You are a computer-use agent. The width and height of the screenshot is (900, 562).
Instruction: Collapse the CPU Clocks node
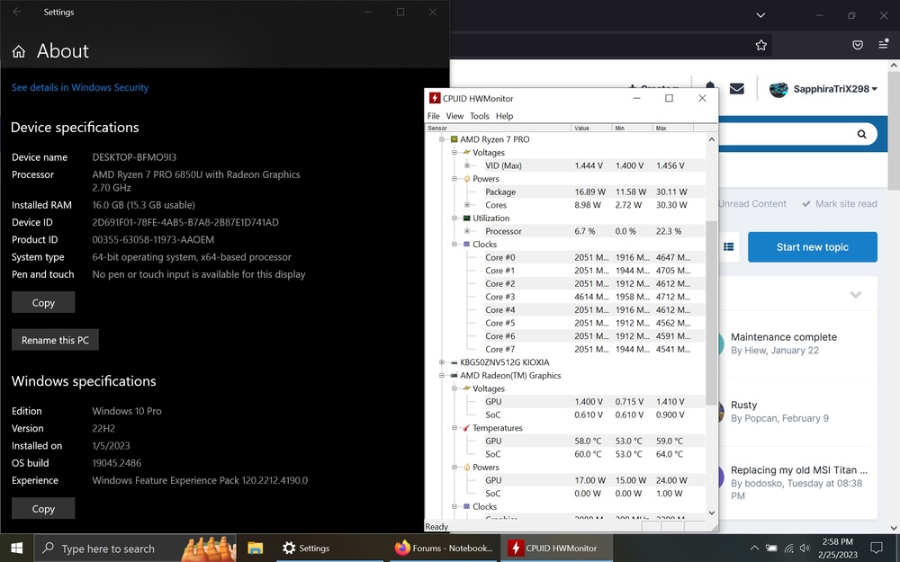454,245
